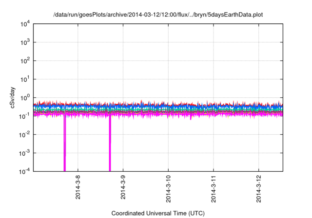Click the cSv/day y-axis label
This screenshot has height=218, width=312.
point(13,97)
